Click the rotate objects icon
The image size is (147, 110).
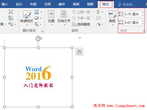(x=98, y=24)
